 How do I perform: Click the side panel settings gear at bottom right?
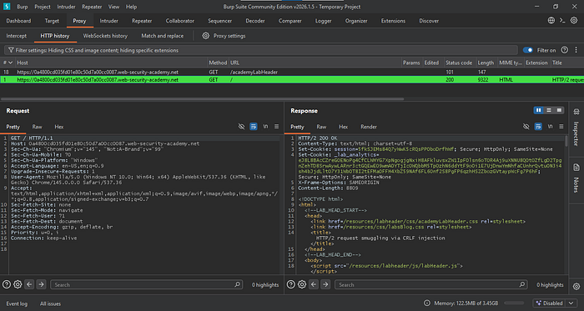click(x=576, y=286)
